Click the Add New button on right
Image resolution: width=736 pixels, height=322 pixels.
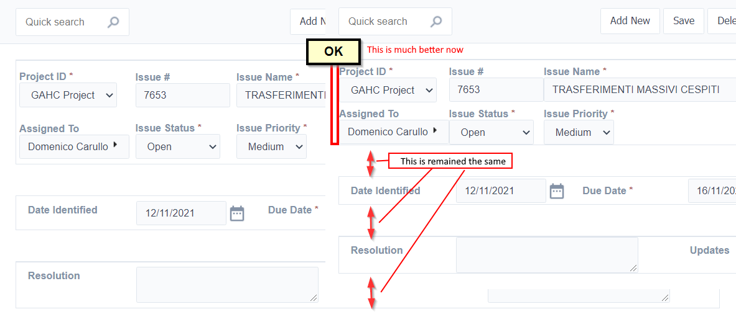630,21
